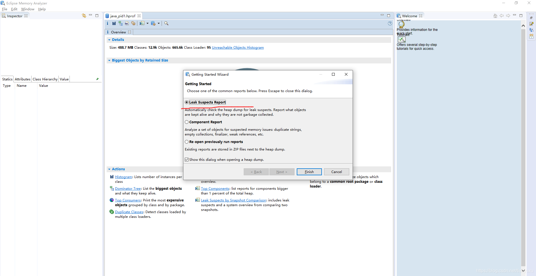536x276 pixels.
Task: Open the Histogram toolbar icon
Action: click(x=114, y=23)
